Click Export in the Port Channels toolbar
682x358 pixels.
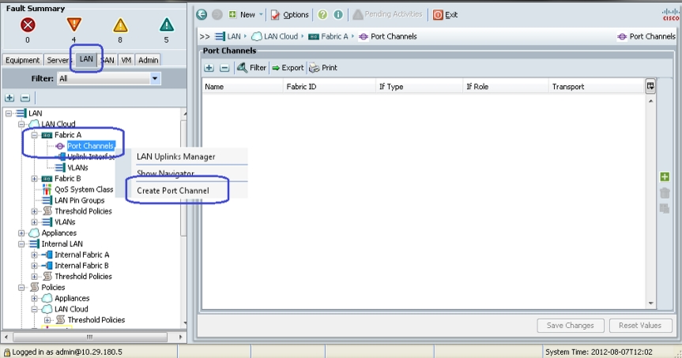point(288,68)
